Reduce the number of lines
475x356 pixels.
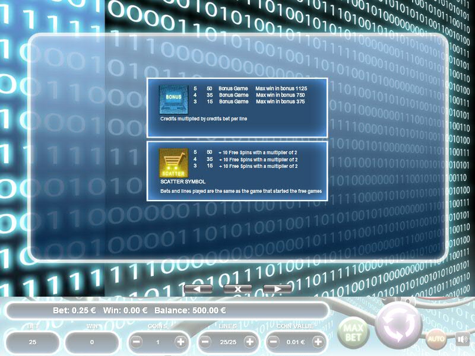click(x=205, y=342)
